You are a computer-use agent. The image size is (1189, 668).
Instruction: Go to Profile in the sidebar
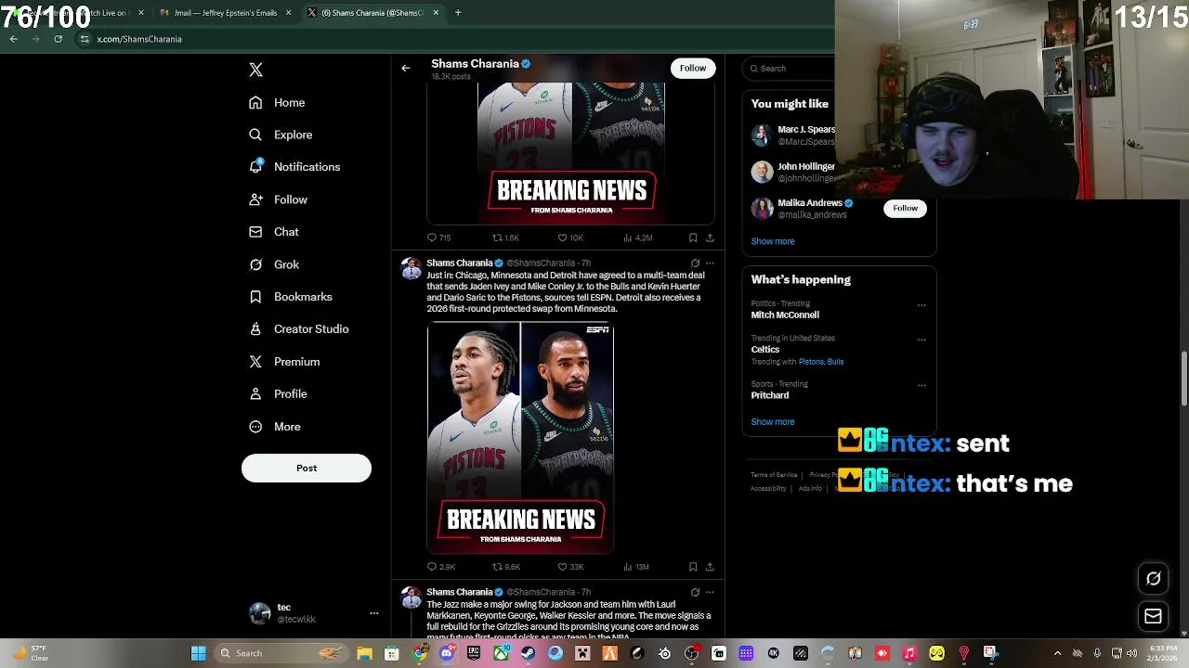[x=278, y=394]
